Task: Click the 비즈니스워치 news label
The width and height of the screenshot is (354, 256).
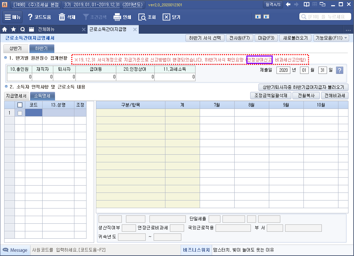Action: point(196,250)
